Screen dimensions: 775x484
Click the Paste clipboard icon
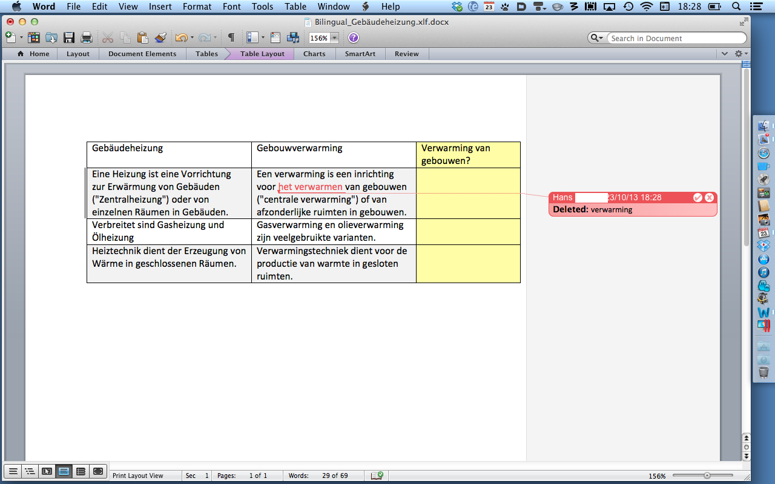click(x=142, y=38)
